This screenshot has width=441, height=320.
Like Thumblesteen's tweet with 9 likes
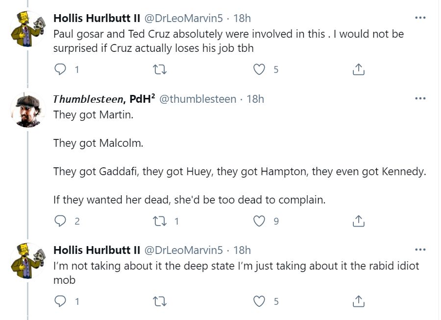click(x=259, y=221)
